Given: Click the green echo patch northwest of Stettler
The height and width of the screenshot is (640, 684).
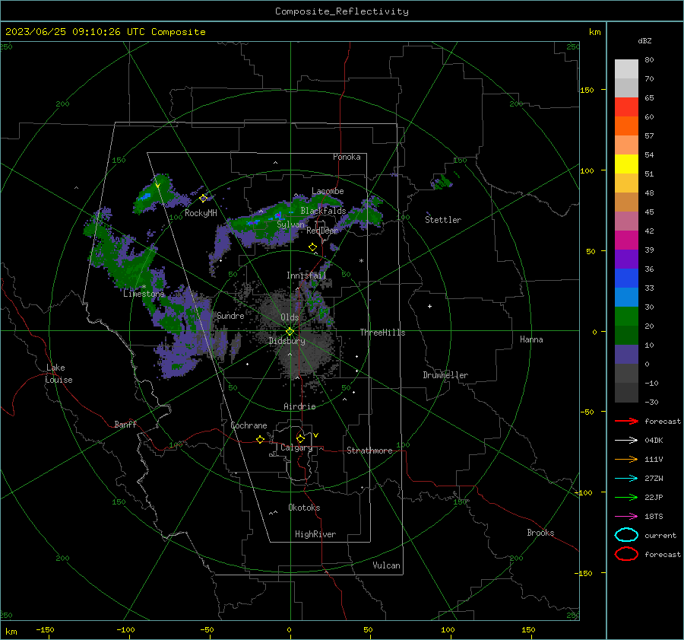Looking at the screenshot, I should point(442,181).
